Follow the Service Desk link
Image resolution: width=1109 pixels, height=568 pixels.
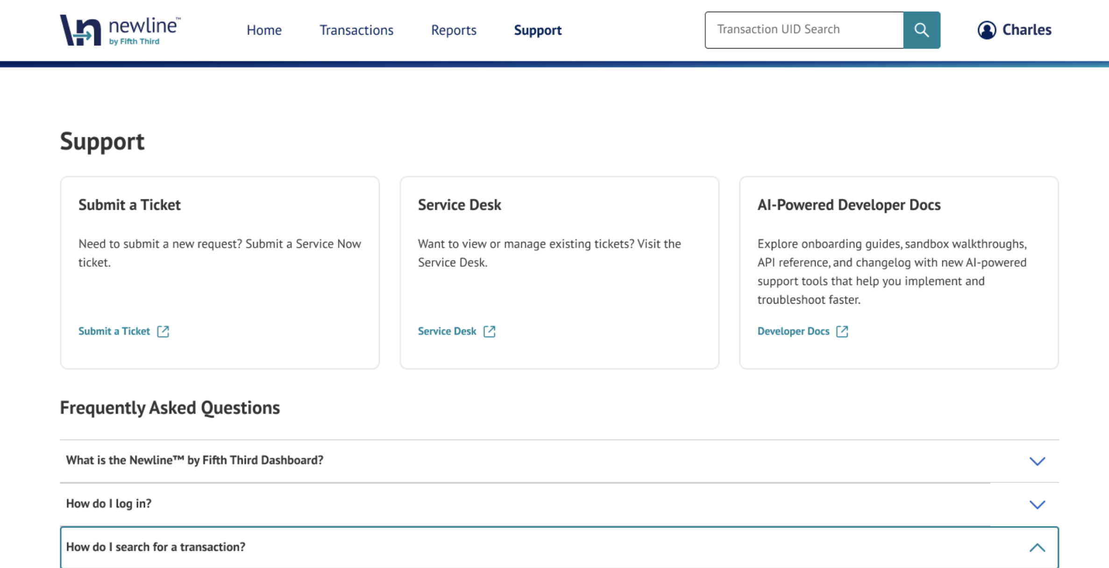pos(447,331)
